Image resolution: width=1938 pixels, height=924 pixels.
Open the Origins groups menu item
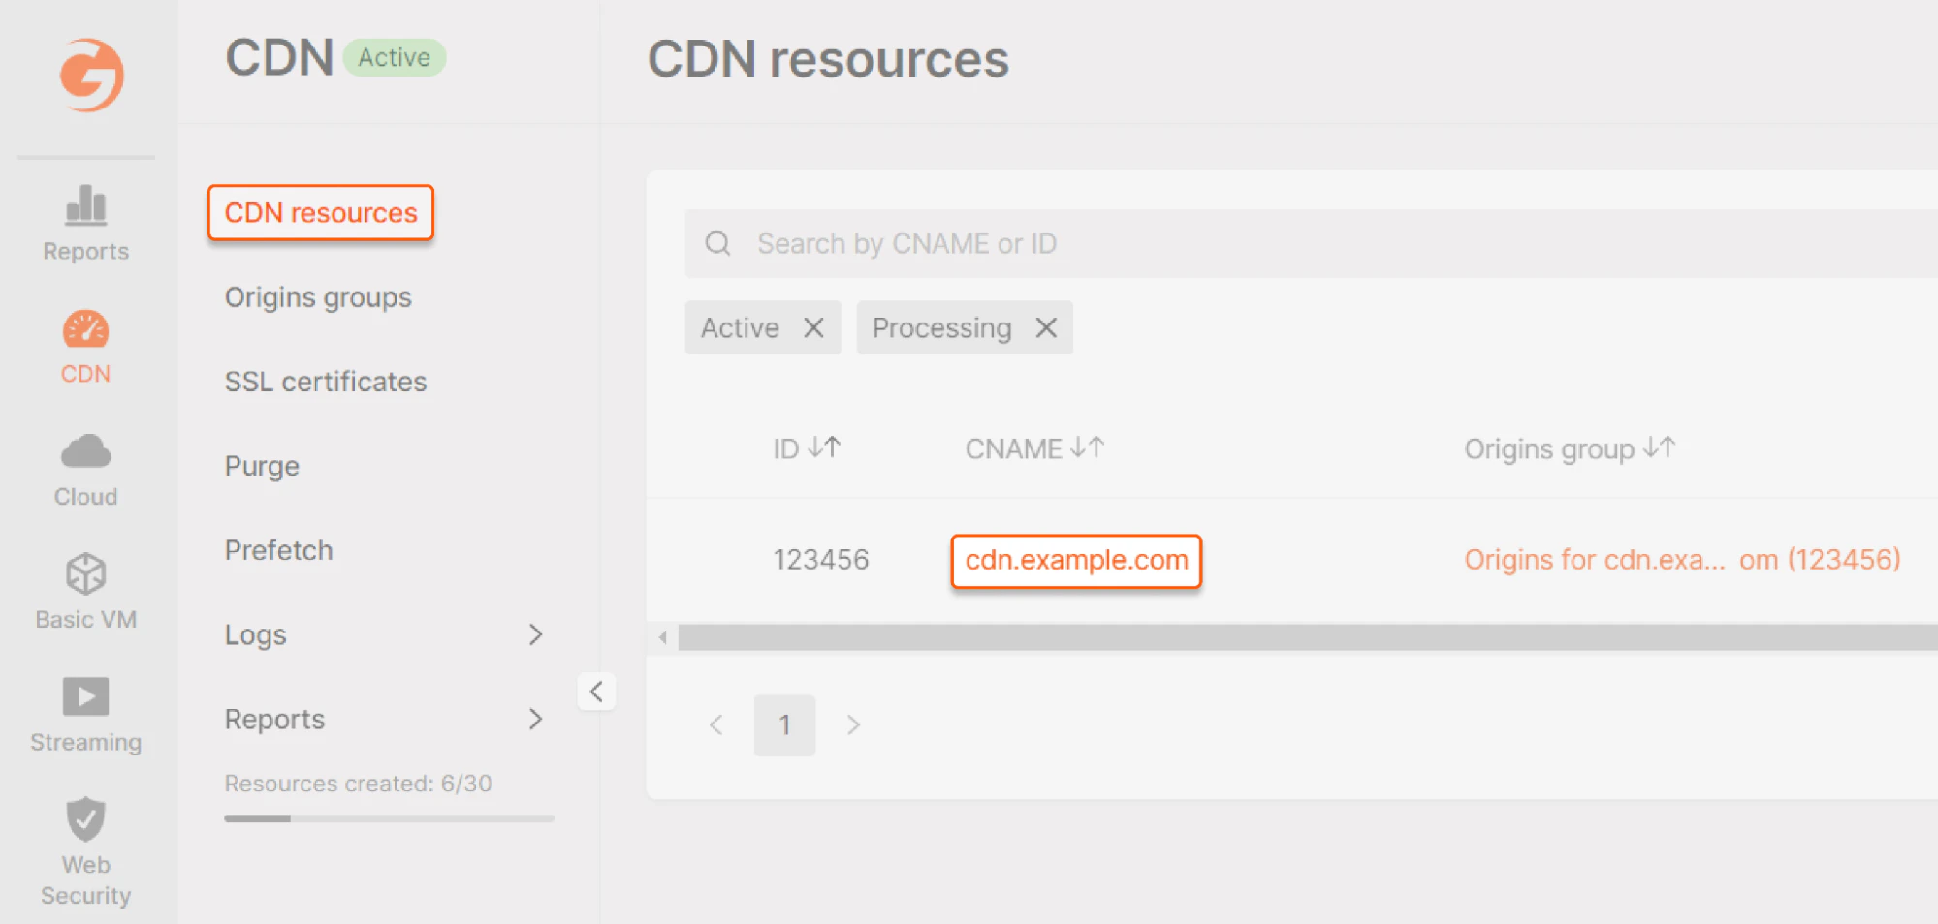(318, 297)
